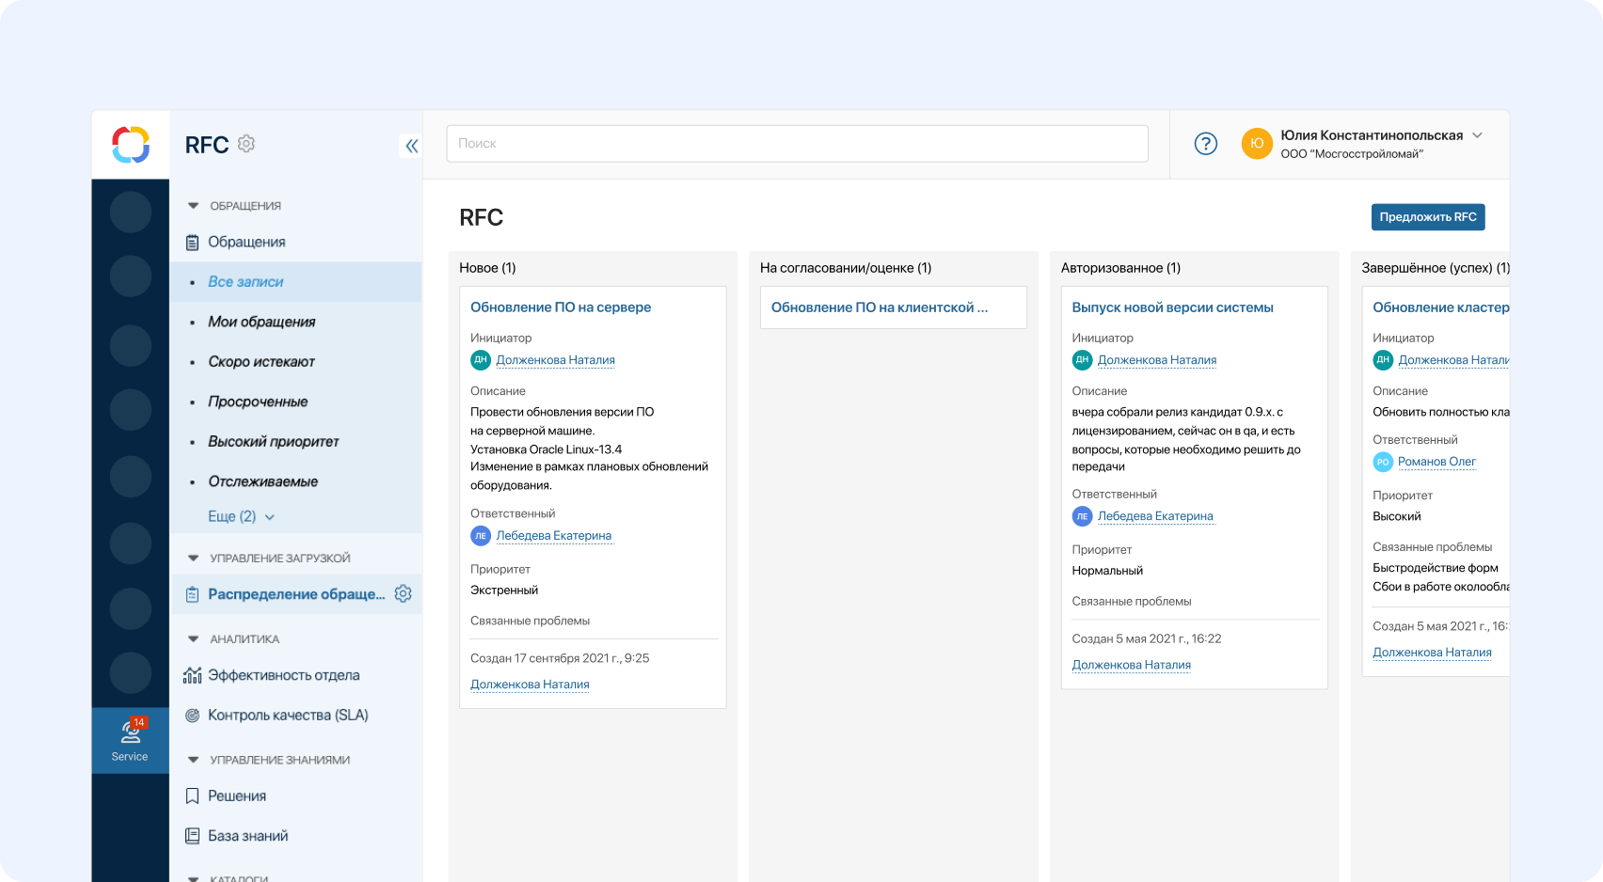Screen dimensions: 1603x882
Task: Collapse the sidebar with double-chevron icon
Action: tap(411, 146)
